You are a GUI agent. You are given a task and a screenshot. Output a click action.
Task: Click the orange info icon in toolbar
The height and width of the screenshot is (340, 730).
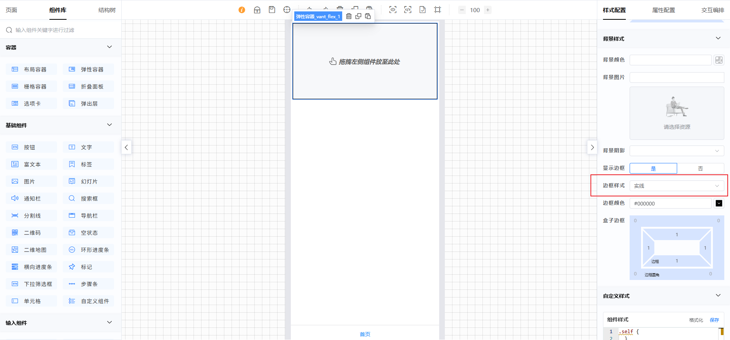click(242, 10)
